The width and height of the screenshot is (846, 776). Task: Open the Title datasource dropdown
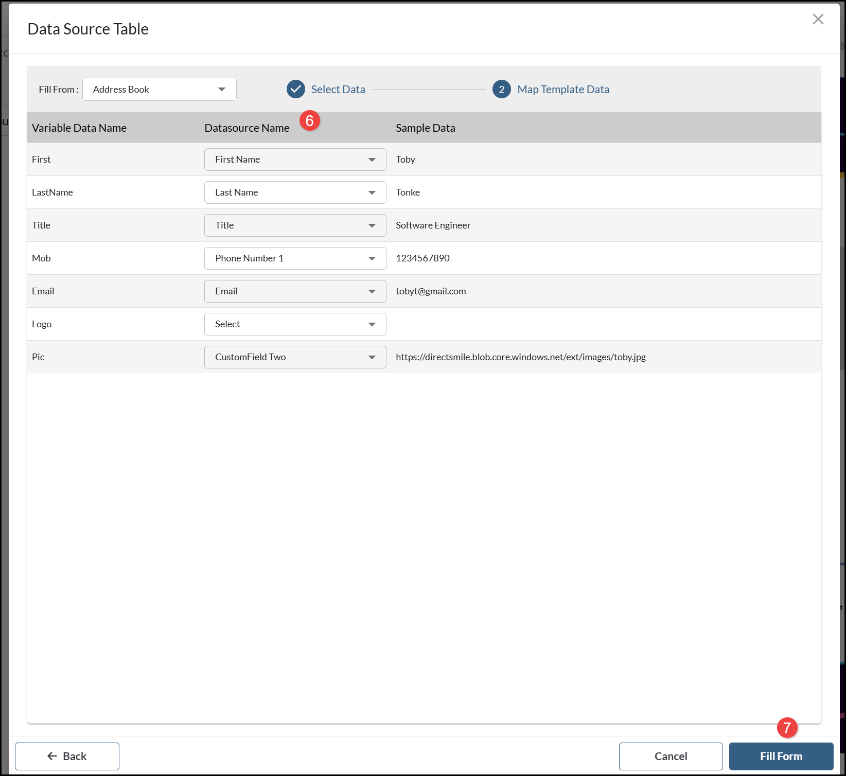(295, 225)
